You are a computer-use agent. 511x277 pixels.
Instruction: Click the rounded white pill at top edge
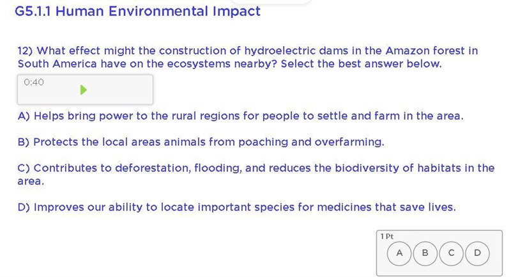coord(271,1)
